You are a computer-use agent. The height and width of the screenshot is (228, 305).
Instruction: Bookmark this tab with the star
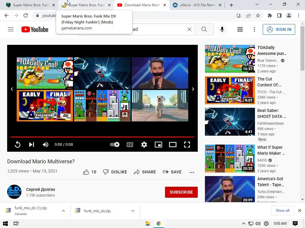click(x=258, y=15)
